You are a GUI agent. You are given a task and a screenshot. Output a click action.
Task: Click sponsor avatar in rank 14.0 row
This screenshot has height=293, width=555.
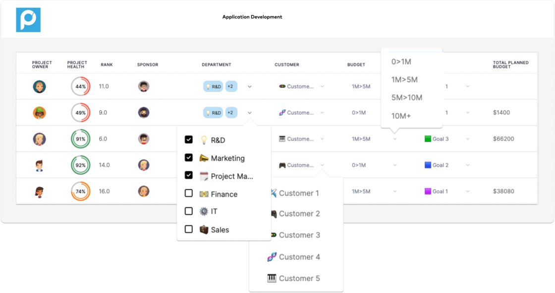pyautogui.click(x=144, y=165)
